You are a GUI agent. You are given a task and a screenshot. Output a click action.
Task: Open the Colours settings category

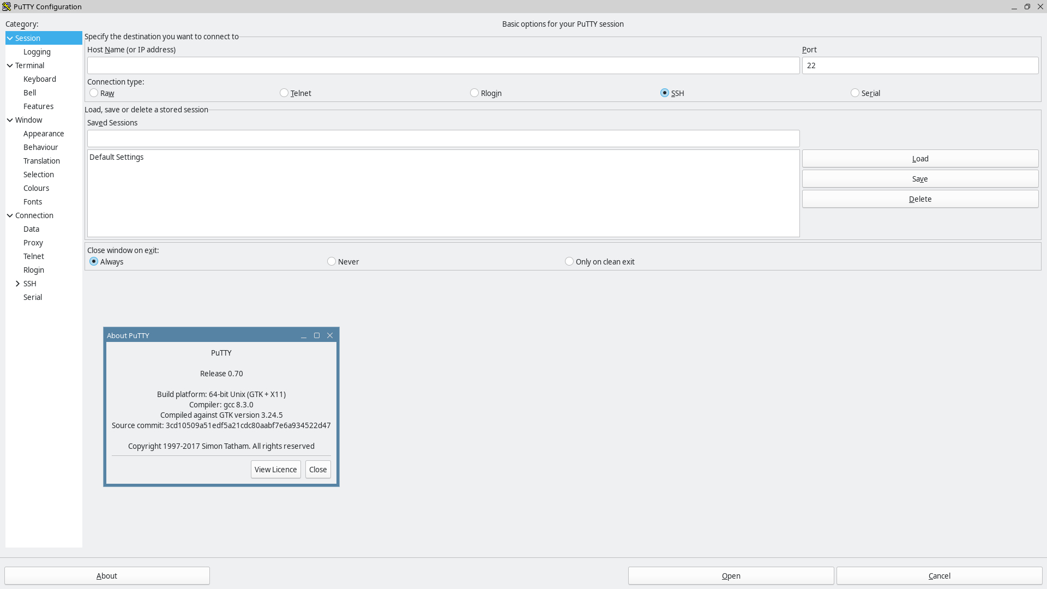click(x=37, y=188)
